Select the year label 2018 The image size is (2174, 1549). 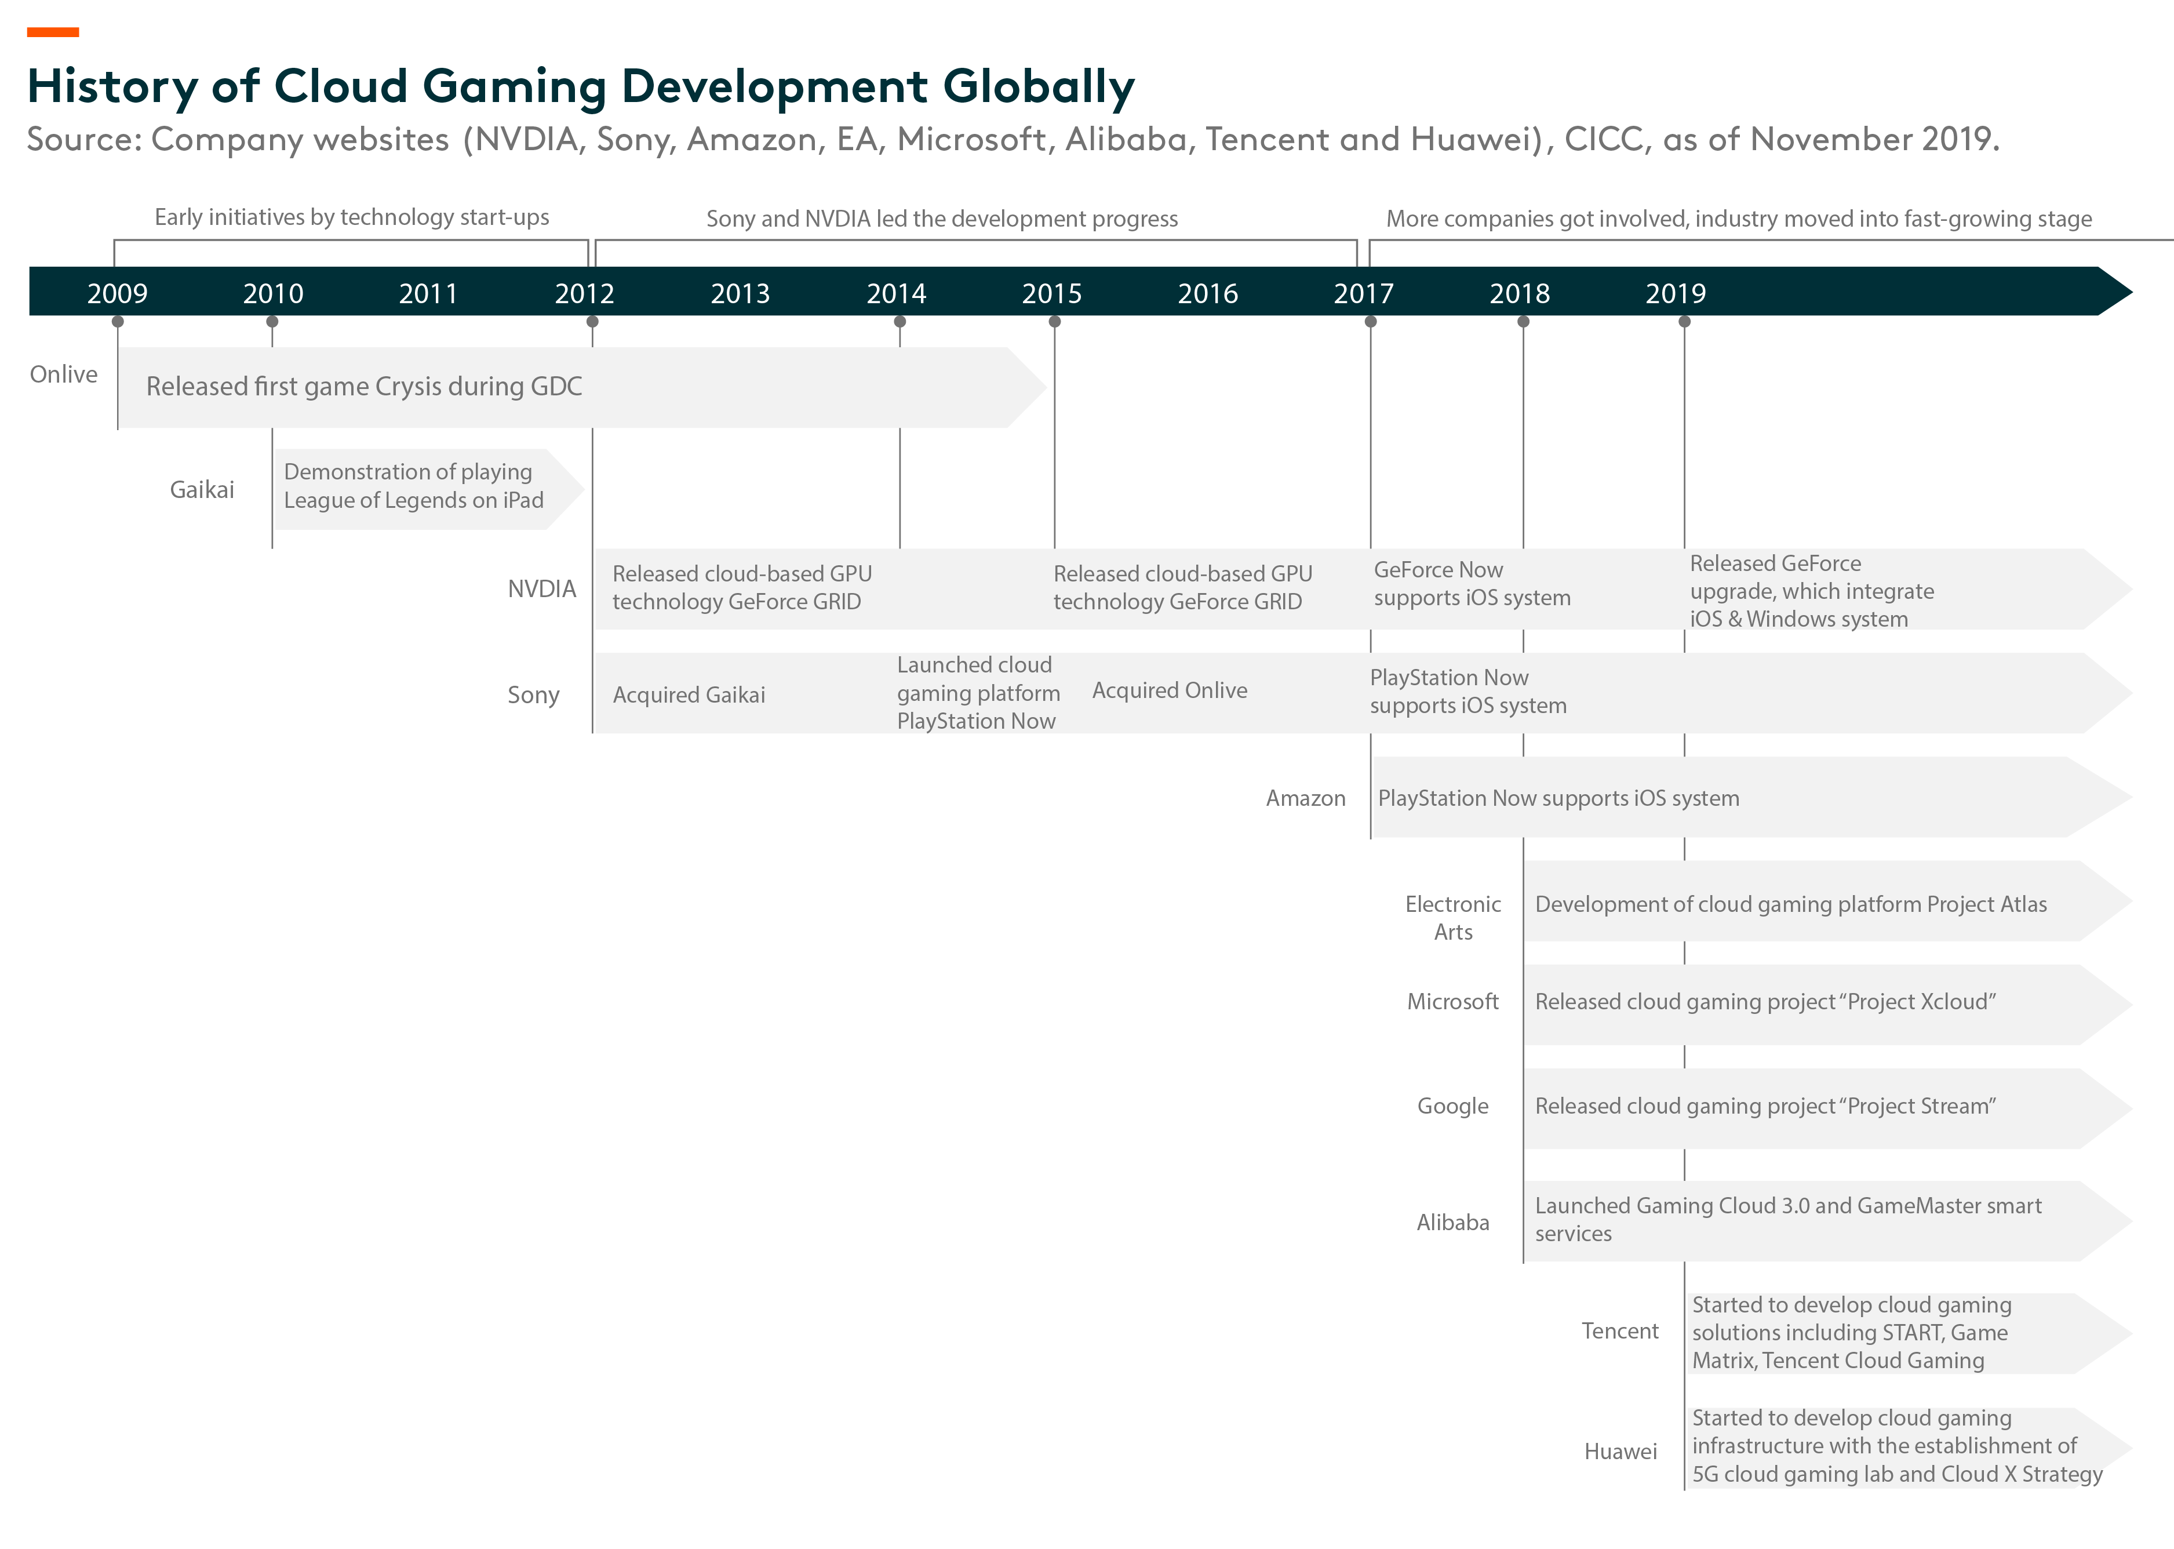(1519, 294)
